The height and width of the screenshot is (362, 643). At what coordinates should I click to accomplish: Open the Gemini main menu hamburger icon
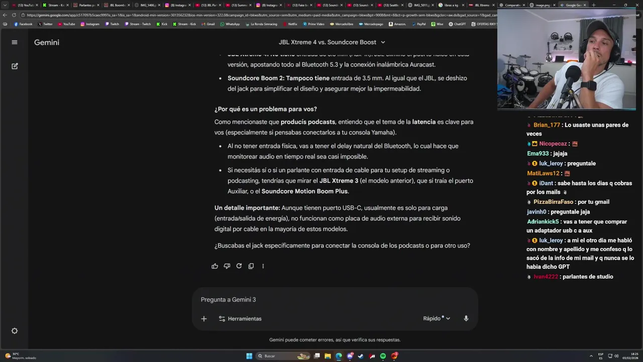pyautogui.click(x=15, y=42)
